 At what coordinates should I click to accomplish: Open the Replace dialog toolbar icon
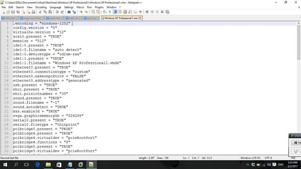point(74,12)
